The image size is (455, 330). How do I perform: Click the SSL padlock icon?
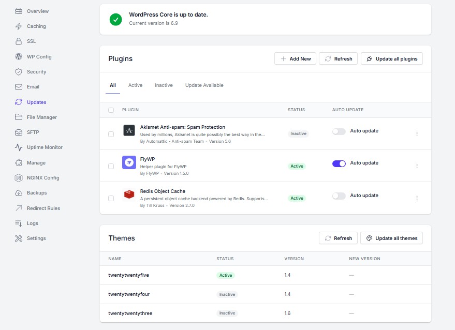click(x=19, y=41)
